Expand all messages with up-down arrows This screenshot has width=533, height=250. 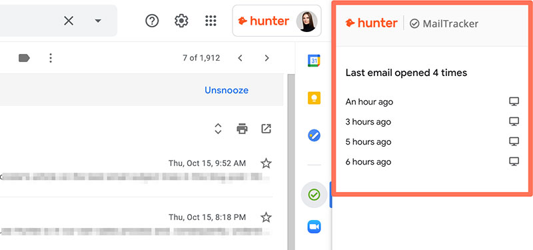click(218, 129)
